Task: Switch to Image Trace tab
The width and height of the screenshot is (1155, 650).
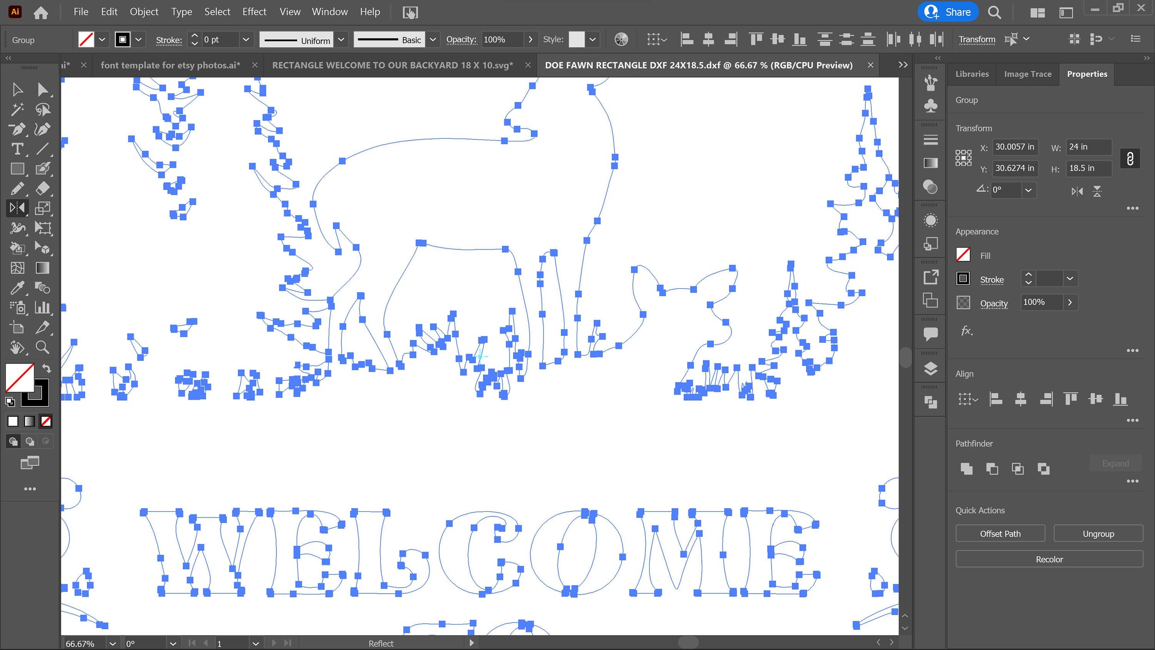Action: tap(1027, 74)
